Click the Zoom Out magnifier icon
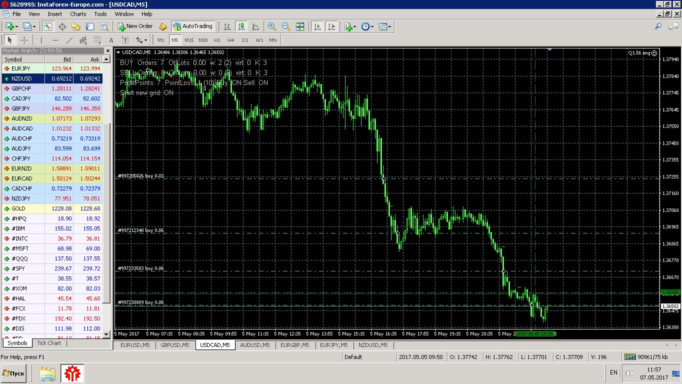This screenshot has height=384, width=682. coord(286,26)
